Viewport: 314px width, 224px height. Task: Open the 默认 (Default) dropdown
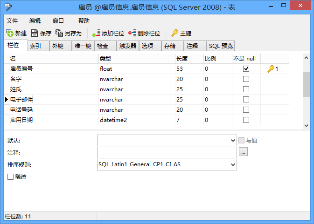click(233, 140)
